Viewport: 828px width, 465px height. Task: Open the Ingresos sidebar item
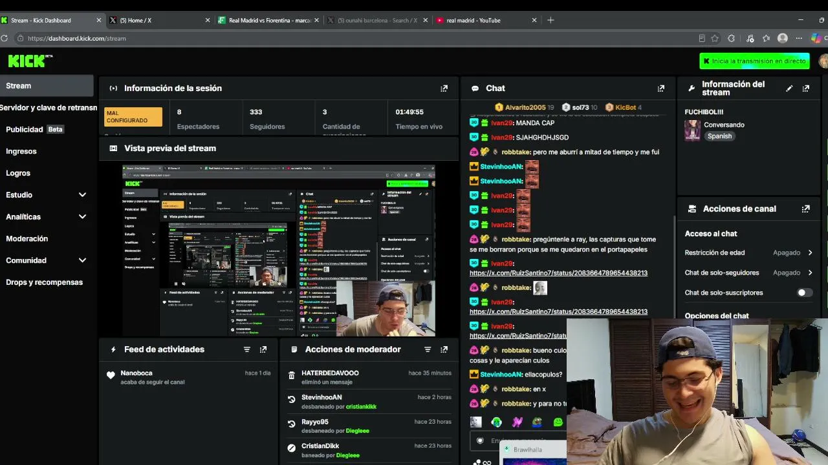(21, 151)
